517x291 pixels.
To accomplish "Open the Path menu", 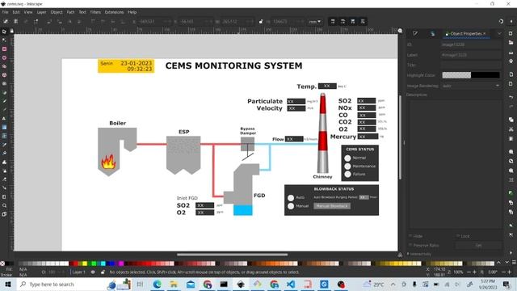I will coord(70,12).
